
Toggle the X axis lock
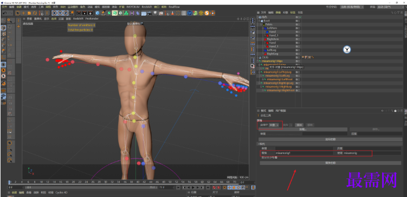(x=54, y=13)
